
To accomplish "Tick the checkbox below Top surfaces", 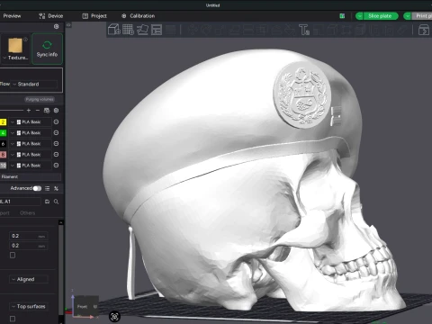I will point(13,319).
